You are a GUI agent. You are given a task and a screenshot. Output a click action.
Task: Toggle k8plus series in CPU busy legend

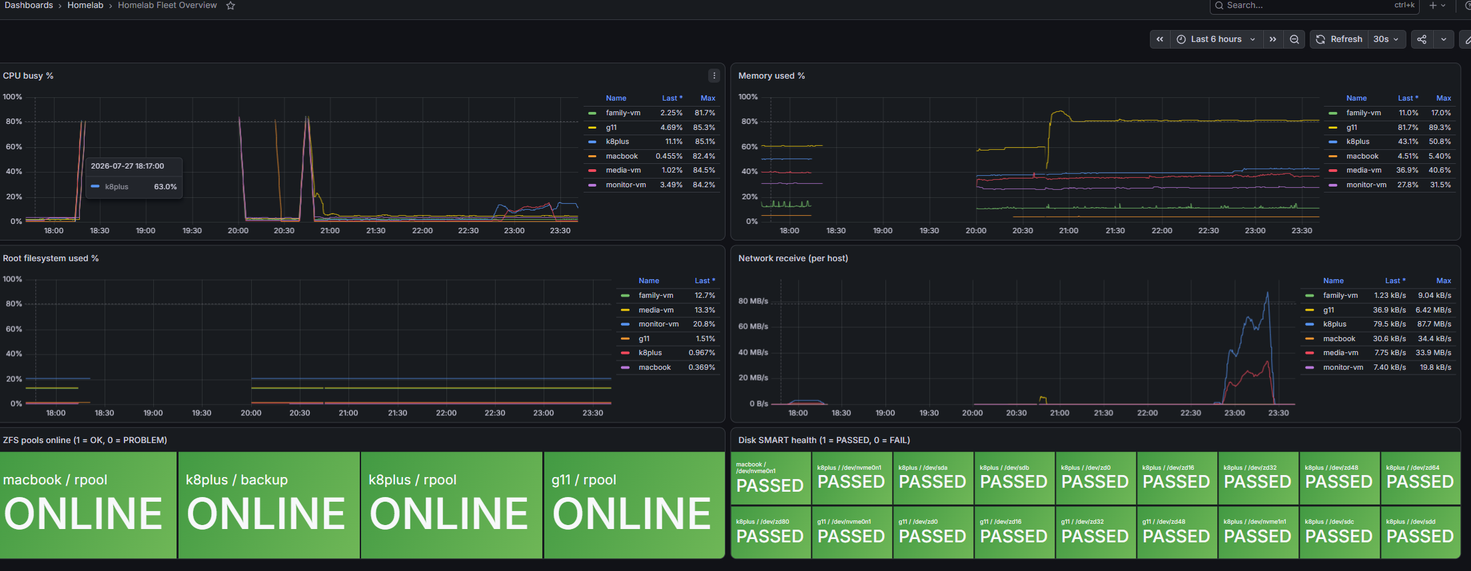point(617,141)
